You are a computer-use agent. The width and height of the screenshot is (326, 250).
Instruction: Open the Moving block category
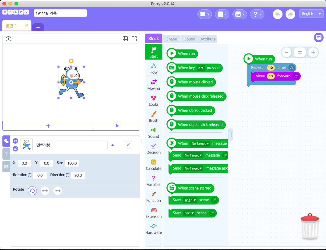click(153, 85)
